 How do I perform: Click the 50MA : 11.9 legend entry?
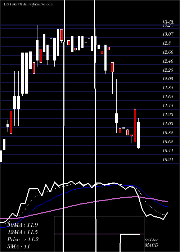click(22, 225)
